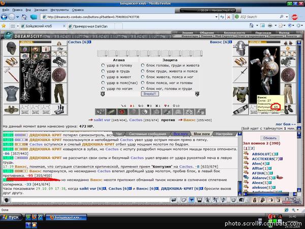Use the first combat technique icon
The height and width of the screenshot is (229, 305).
[x=100, y=112]
